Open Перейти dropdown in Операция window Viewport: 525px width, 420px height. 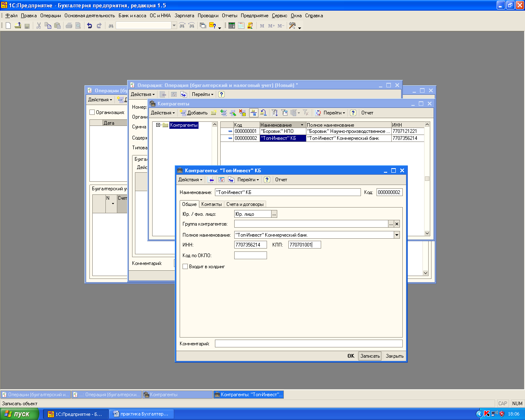(203, 94)
